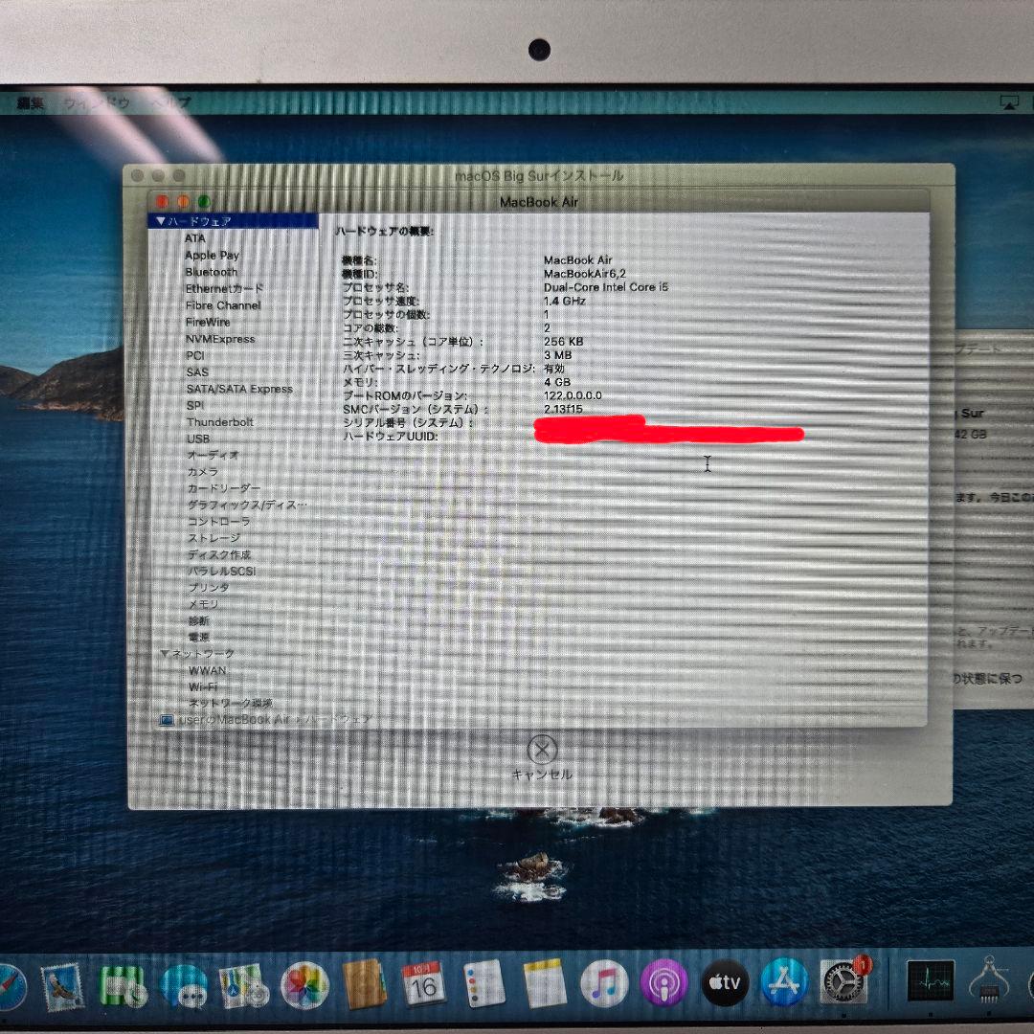Select Bluetooth in the sidebar list
The image size is (1034, 1034).
pos(211,271)
